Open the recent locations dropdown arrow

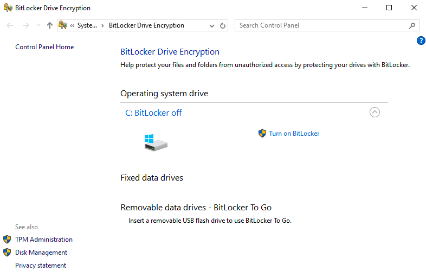[38, 25]
